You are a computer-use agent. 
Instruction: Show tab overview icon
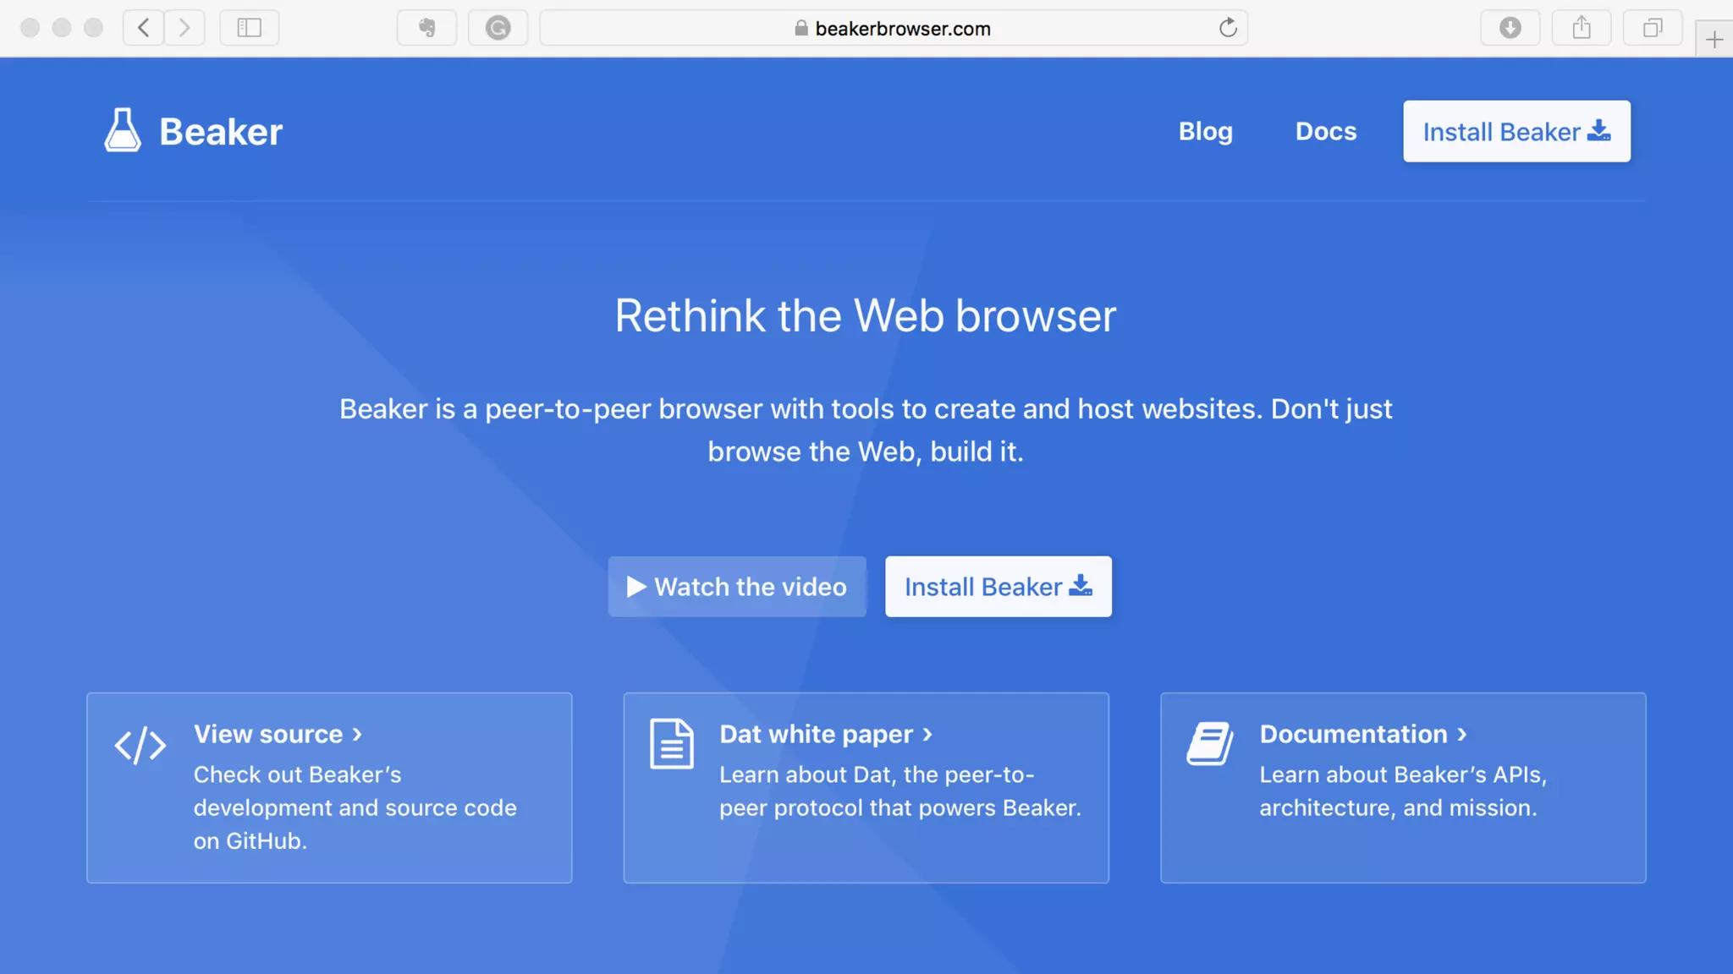pyautogui.click(x=1652, y=28)
